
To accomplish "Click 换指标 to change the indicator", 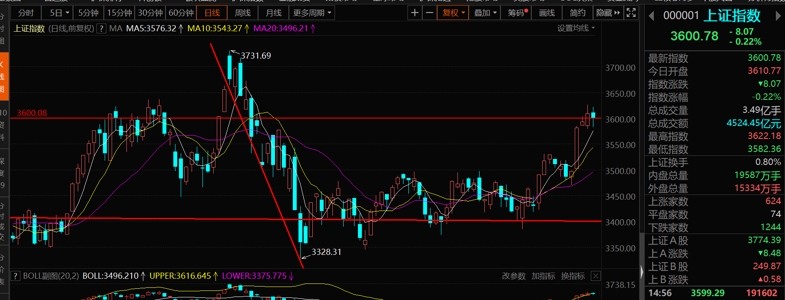I will pyautogui.click(x=573, y=276).
